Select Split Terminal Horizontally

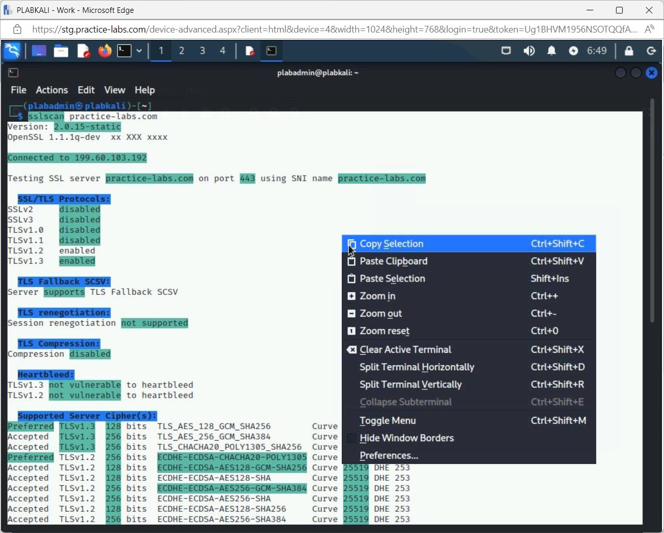pos(417,367)
